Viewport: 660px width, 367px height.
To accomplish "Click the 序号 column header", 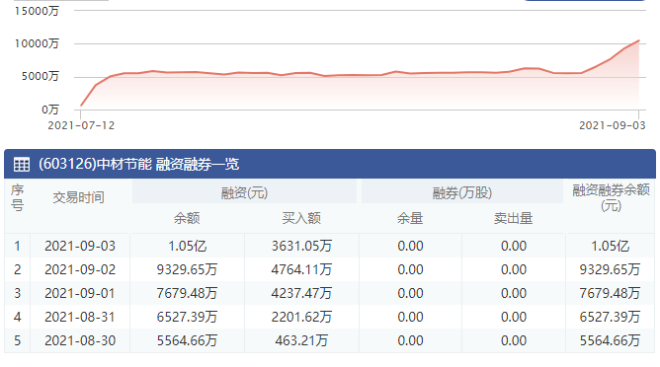I will pyautogui.click(x=17, y=197).
